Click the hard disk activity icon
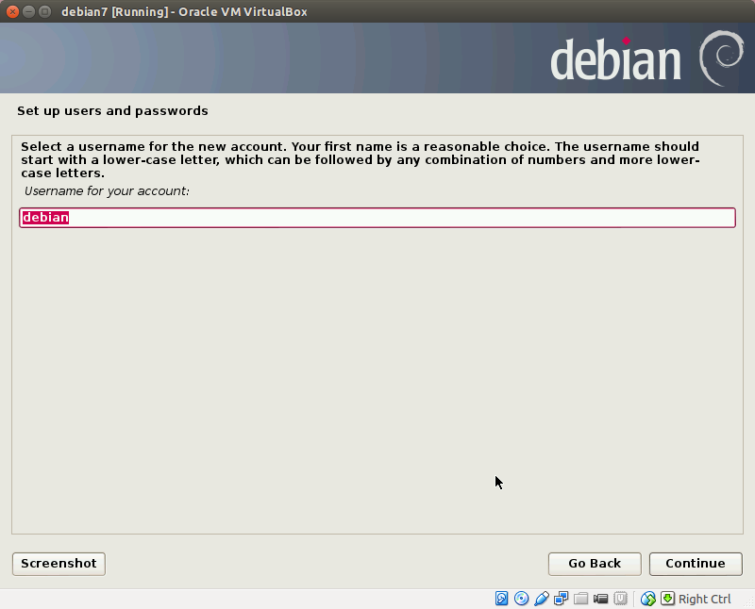The image size is (755, 609). 501,599
